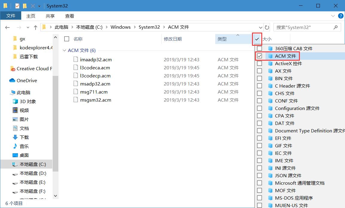Open Help via the blue question mark icon
Screen dimensions: 345x208
[341, 16]
